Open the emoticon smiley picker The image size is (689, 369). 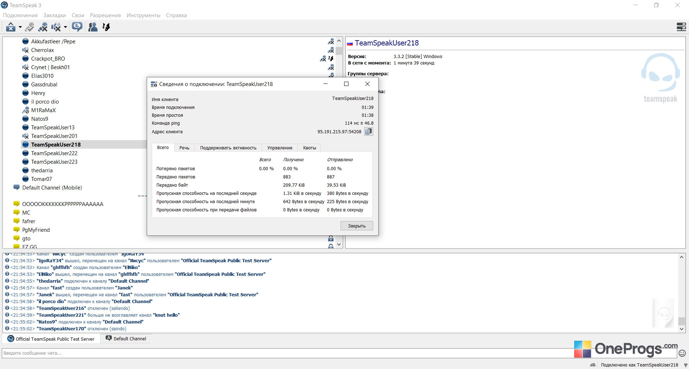(682, 353)
